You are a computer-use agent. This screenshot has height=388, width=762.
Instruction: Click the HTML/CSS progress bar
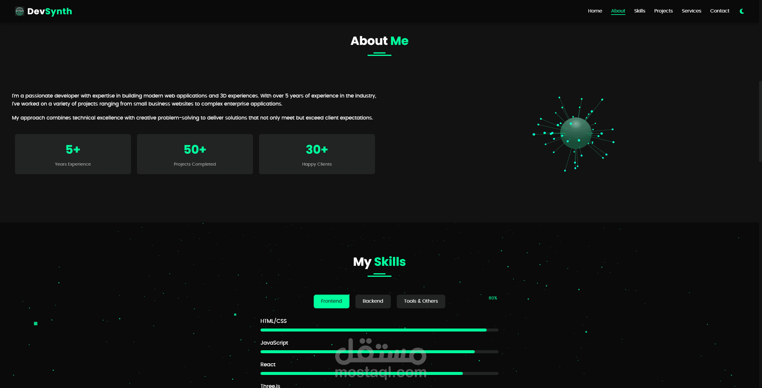(x=379, y=330)
